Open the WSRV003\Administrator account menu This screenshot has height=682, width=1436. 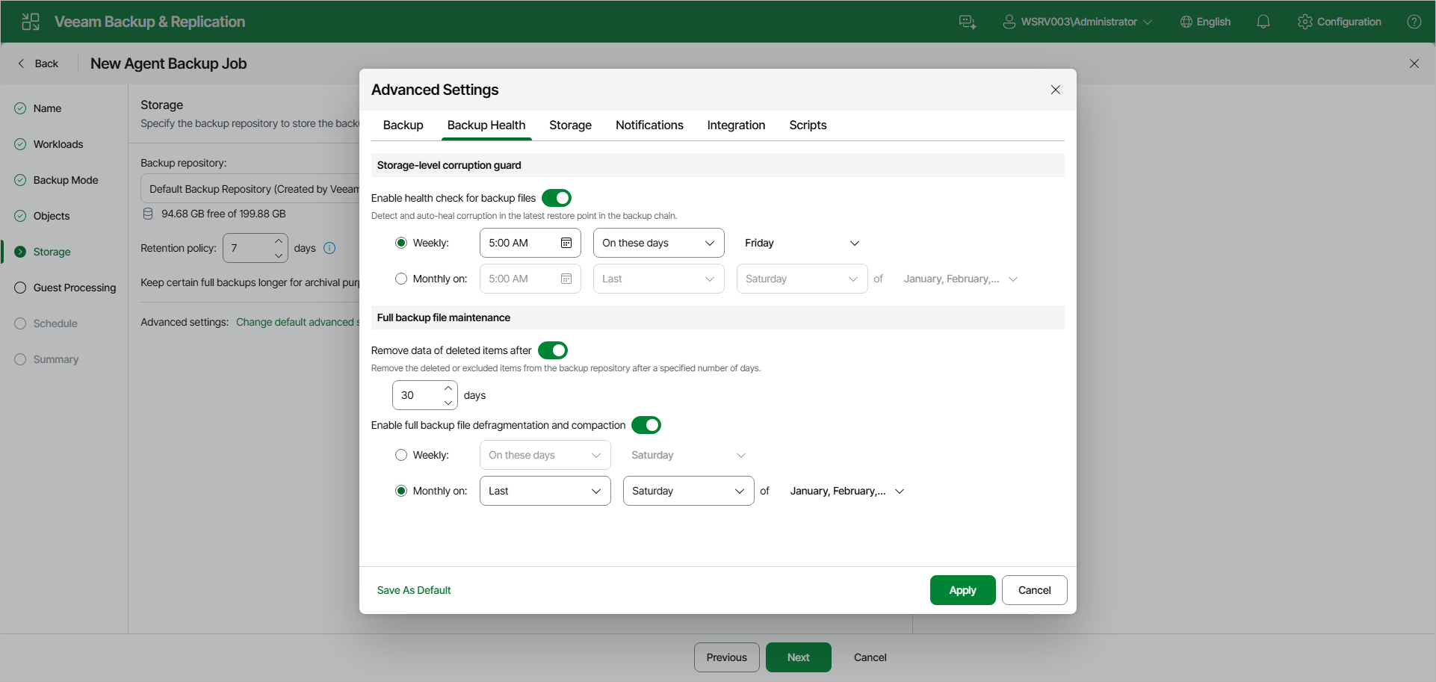click(x=1078, y=22)
